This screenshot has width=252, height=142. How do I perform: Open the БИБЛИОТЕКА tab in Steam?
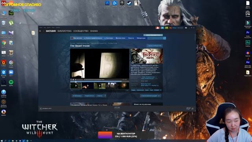pos(65,31)
